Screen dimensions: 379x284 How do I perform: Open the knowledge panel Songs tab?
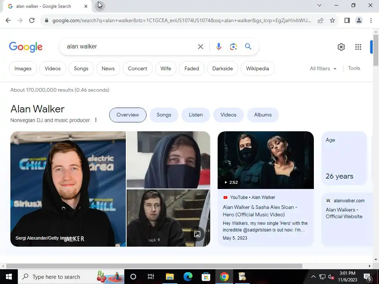[x=164, y=115]
